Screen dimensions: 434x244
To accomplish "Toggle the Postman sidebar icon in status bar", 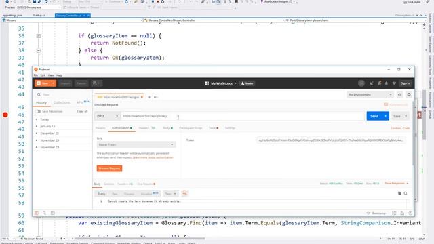I will (x=36, y=213).
